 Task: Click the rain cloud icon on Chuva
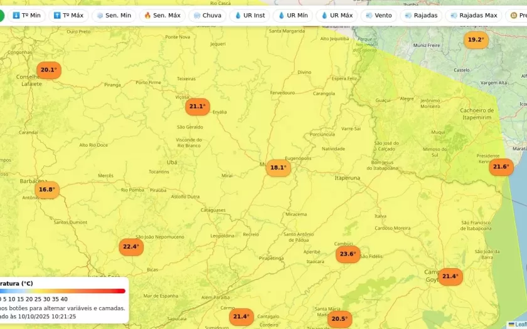197,16
